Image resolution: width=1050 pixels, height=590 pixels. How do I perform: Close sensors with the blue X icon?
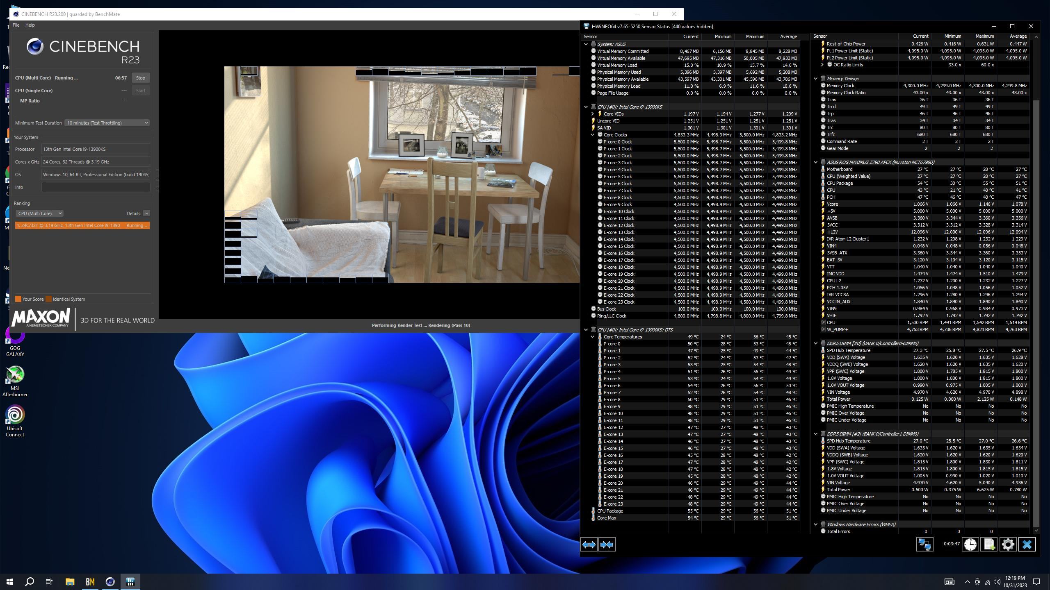pos(1027,545)
